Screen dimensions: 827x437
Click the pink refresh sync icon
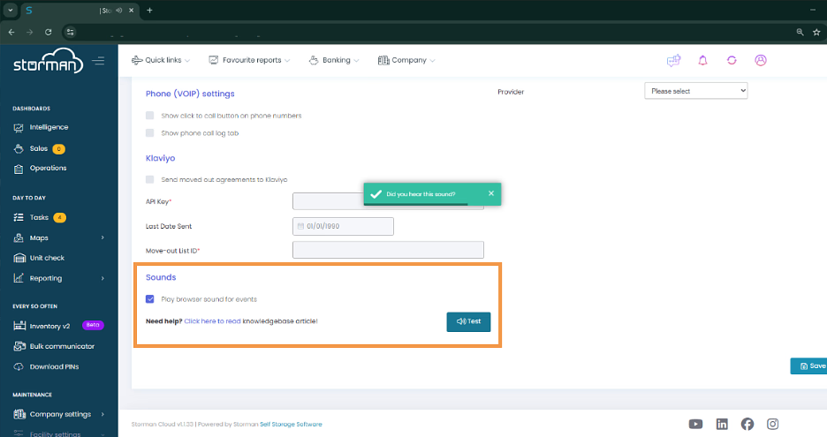tap(732, 61)
